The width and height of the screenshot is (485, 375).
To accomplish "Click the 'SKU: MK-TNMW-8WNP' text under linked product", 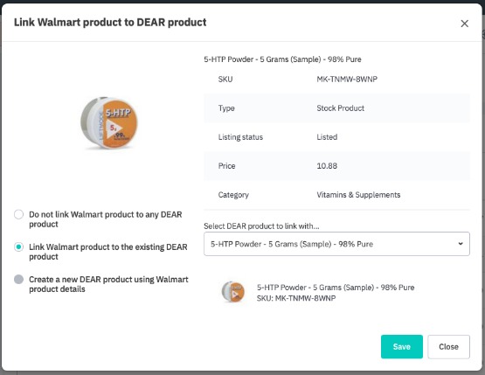I will click(x=296, y=298).
